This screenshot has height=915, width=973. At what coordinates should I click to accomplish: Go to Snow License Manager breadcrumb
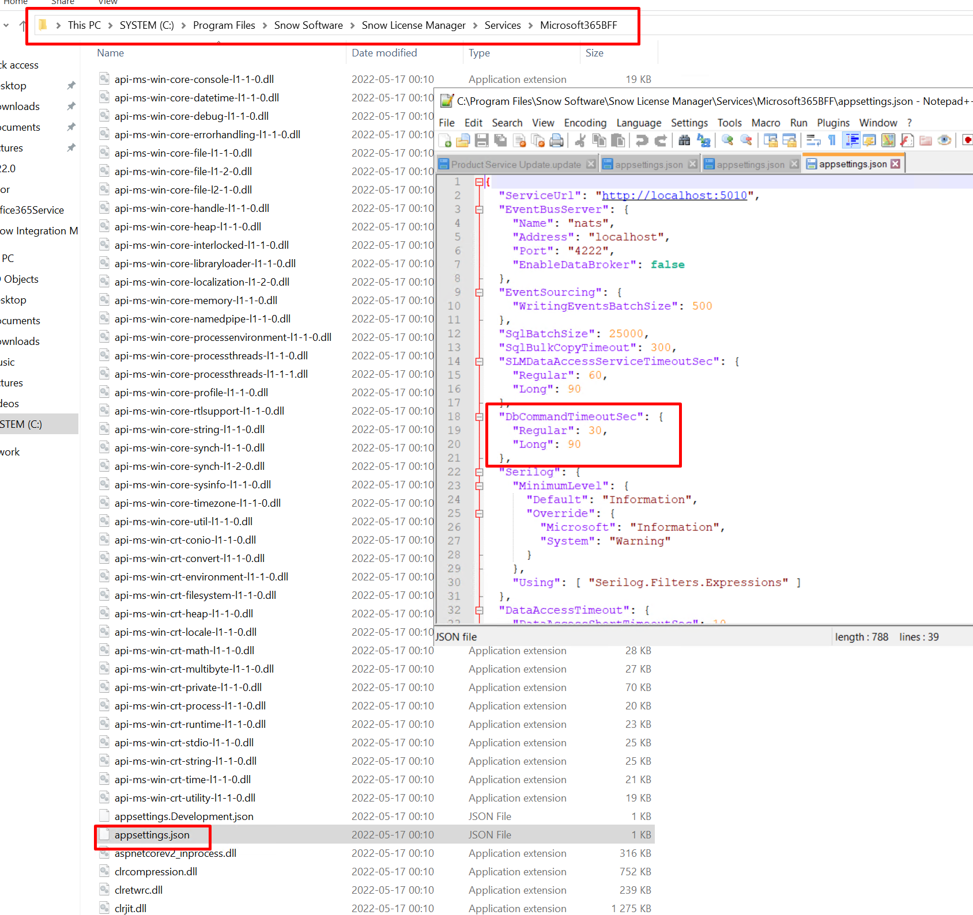(413, 25)
